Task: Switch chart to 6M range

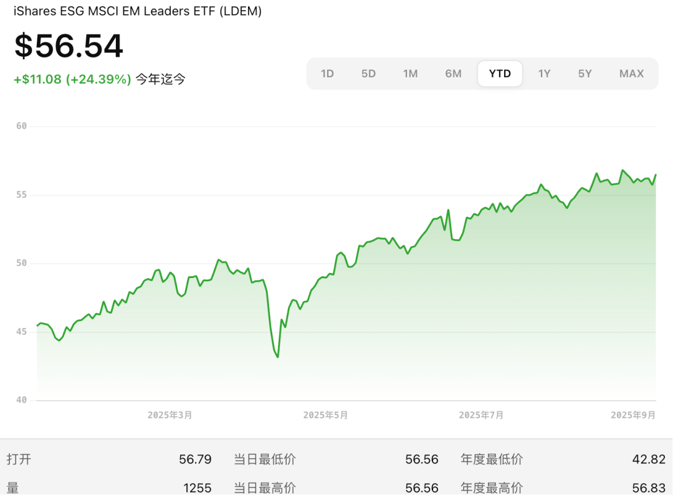Action: 453,74
